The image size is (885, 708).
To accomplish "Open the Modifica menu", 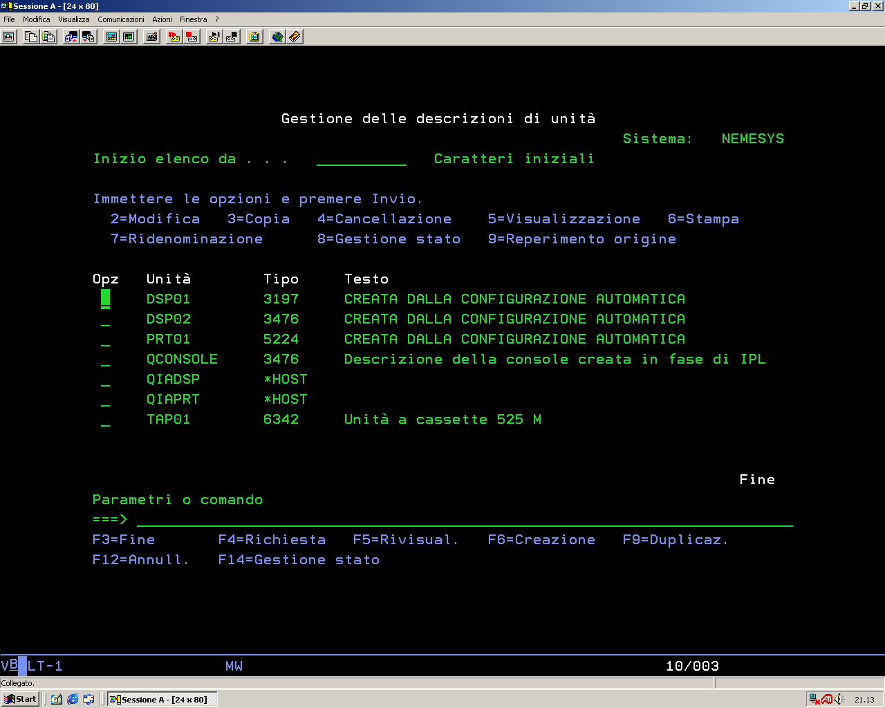I will (37, 19).
